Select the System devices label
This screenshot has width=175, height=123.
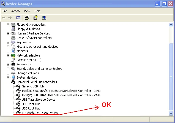point(27,77)
